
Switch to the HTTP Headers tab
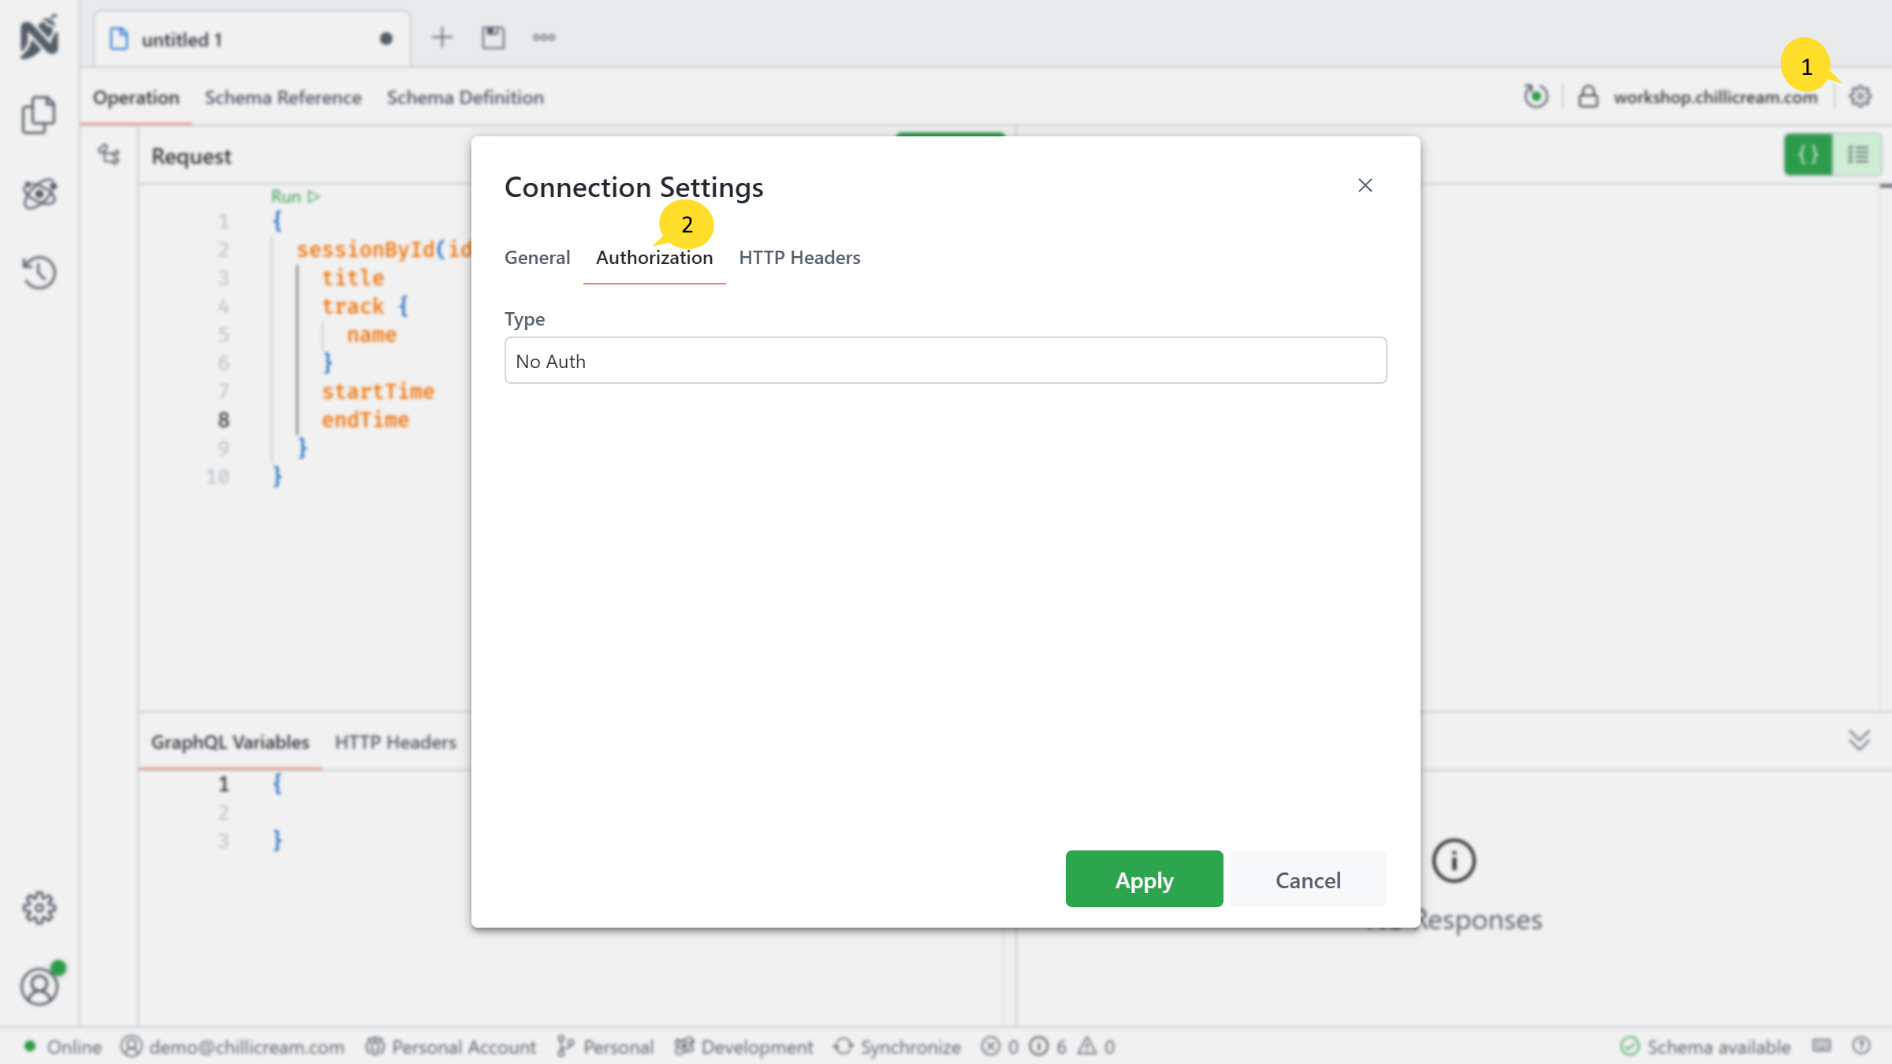[799, 257]
